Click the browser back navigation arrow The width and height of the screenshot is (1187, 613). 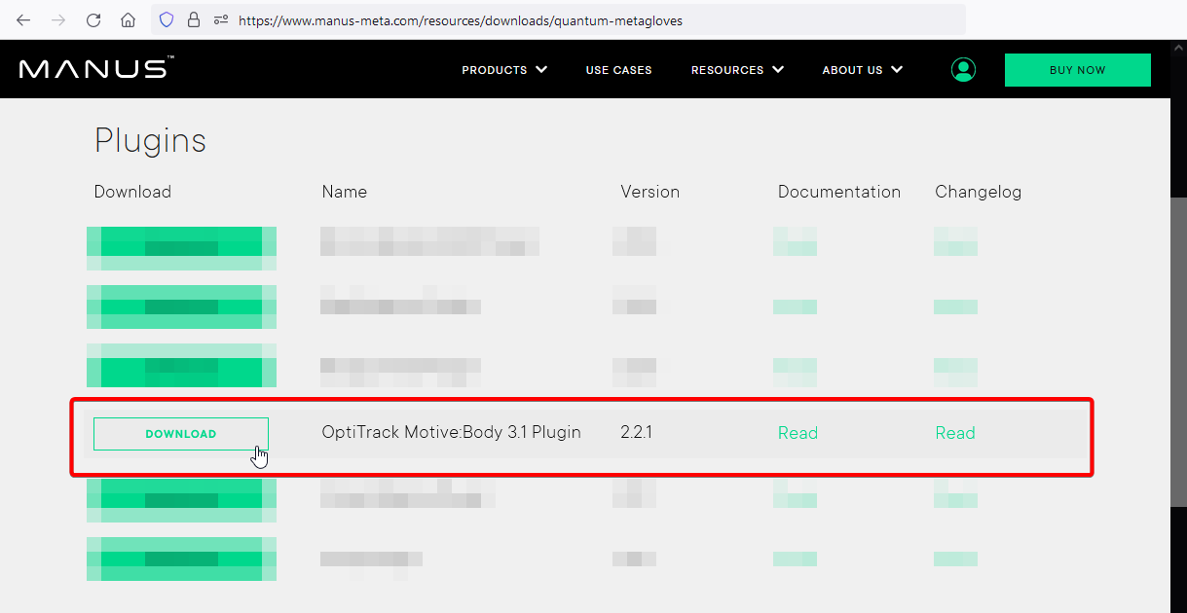point(22,19)
